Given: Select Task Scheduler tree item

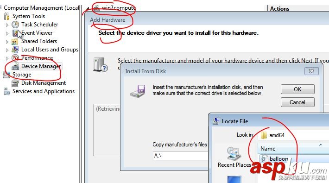Looking at the screenshot, I should click(40, 25).
